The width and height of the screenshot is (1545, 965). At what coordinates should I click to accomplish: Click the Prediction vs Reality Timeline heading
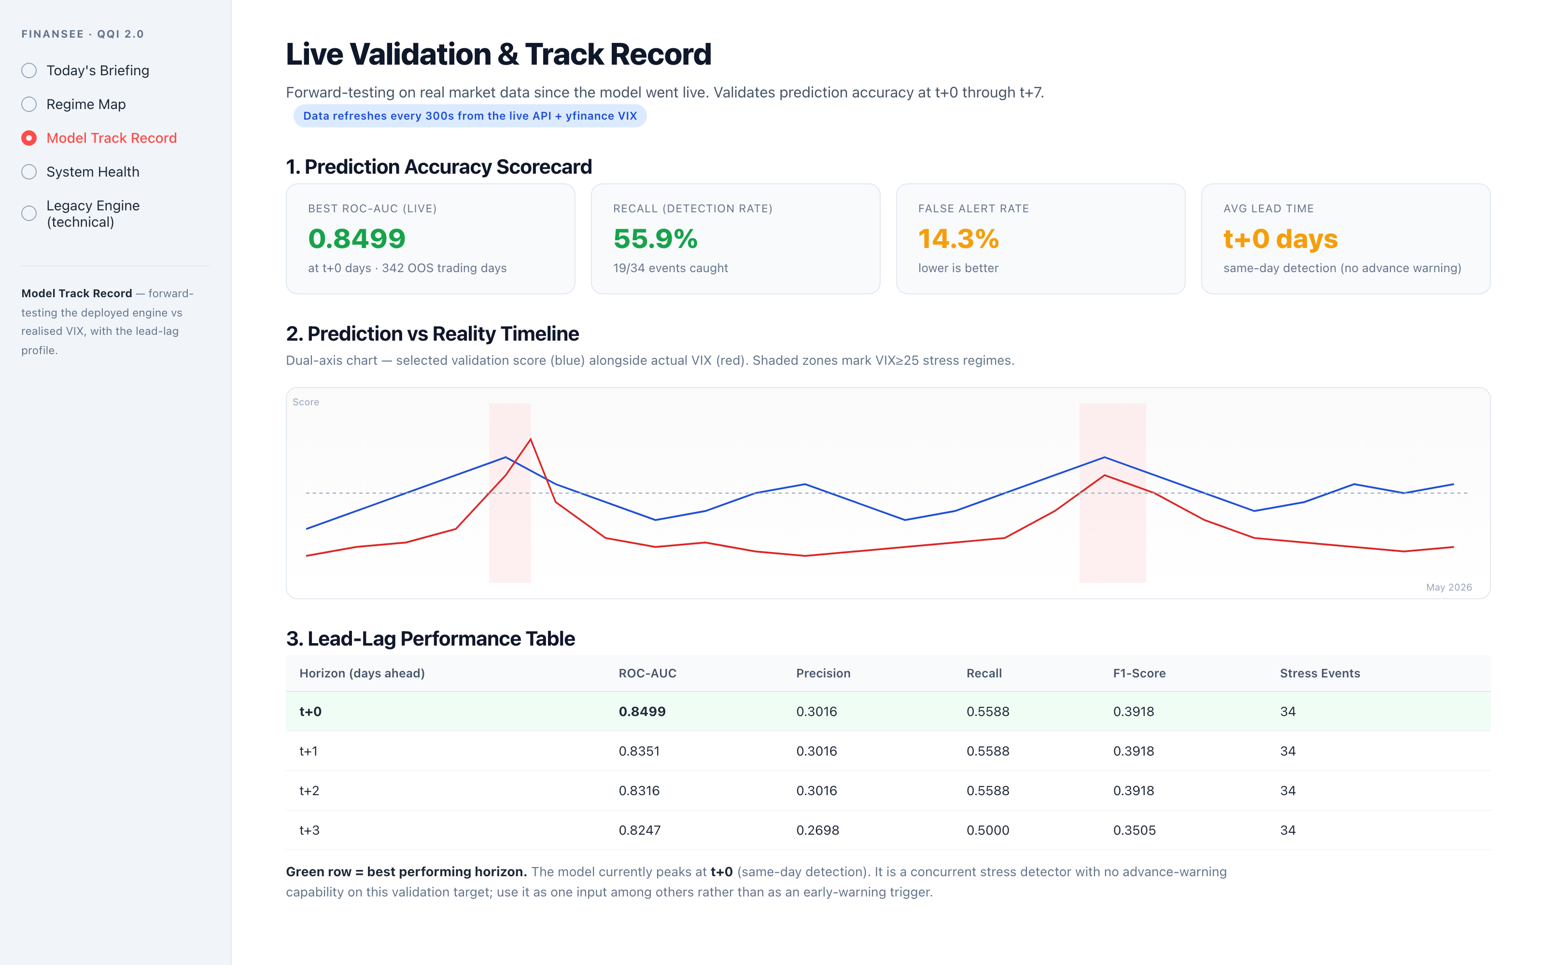tap(432, 334)
